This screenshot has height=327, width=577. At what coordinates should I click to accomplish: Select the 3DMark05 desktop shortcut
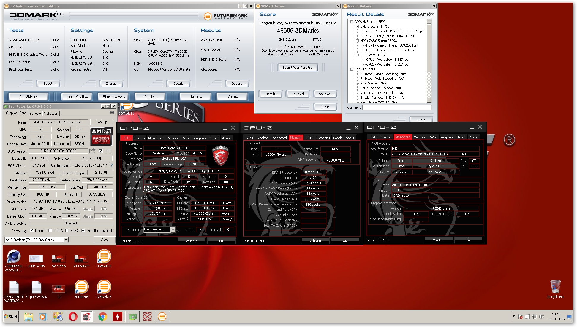(x=104, y=289)
